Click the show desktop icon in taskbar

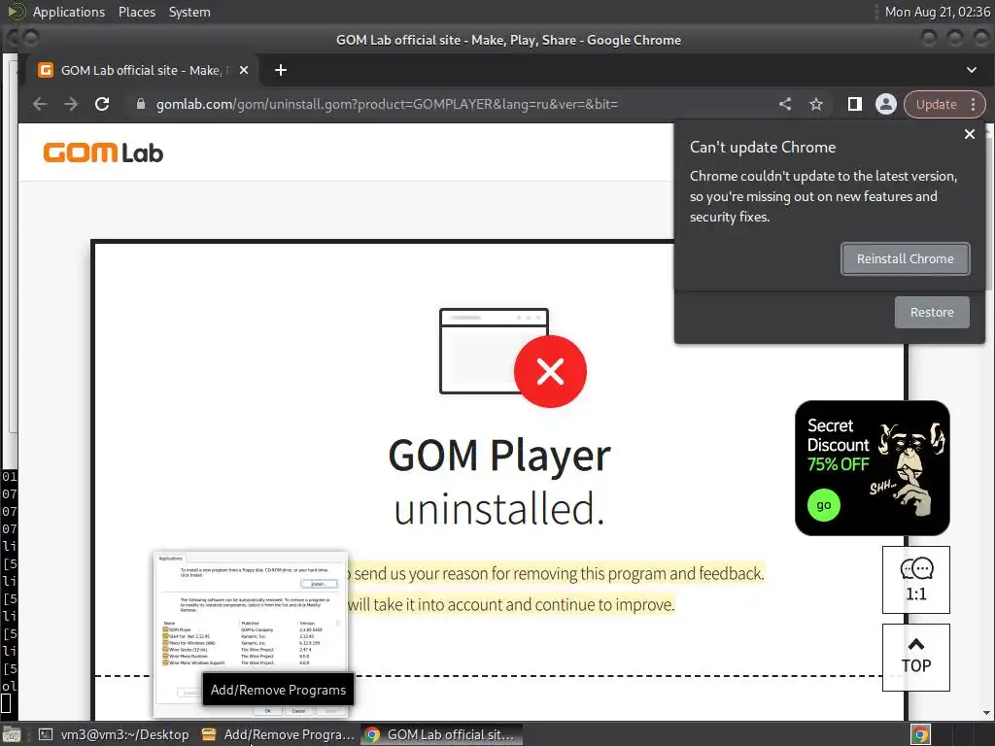pyautogui.click(x=12, y=734)
